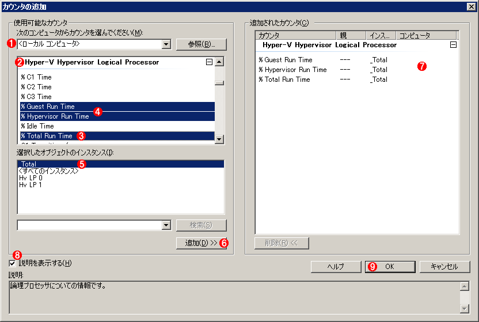Select the % C1 Time counter
The height and width of the screenshot is (322, 479).
tap(117, 77)
